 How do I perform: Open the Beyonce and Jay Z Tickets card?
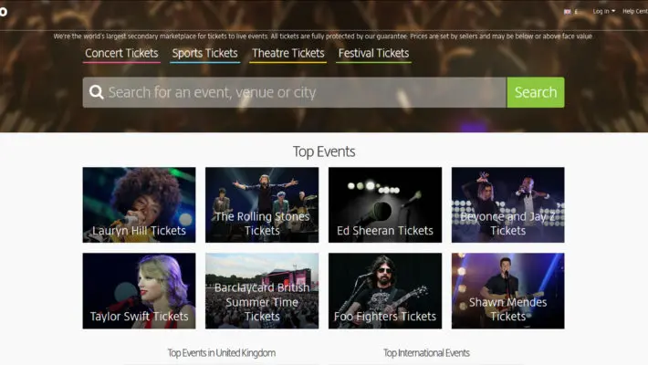tap(507, 204)
